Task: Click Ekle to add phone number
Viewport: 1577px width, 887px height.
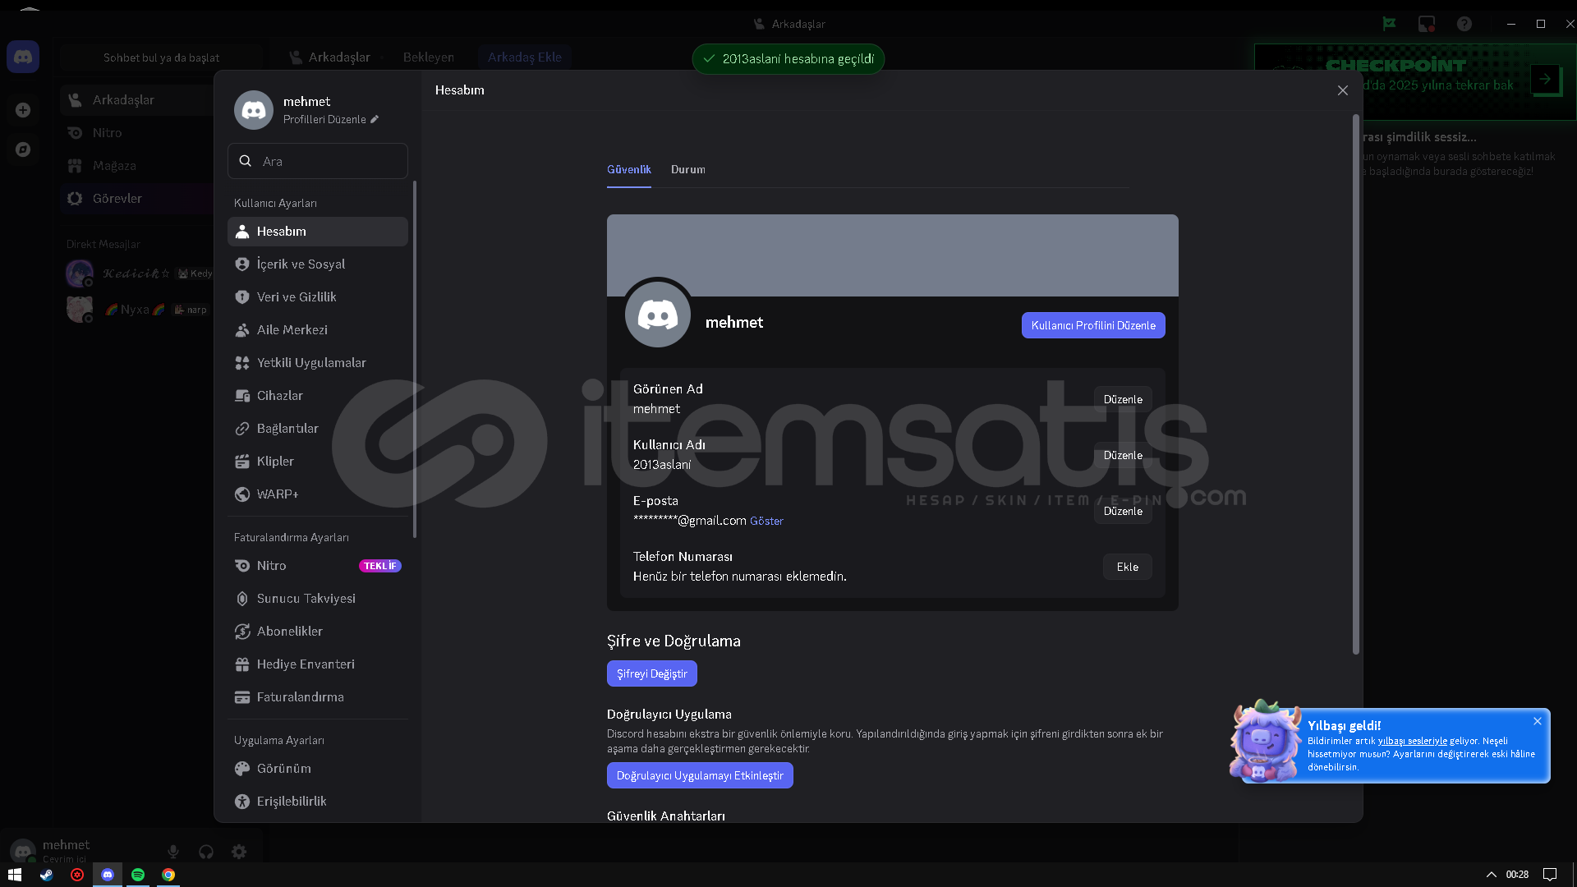Action: tap(1127, 567)
